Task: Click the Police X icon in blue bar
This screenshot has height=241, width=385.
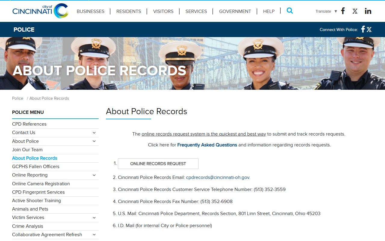Action: pos(369,30)
